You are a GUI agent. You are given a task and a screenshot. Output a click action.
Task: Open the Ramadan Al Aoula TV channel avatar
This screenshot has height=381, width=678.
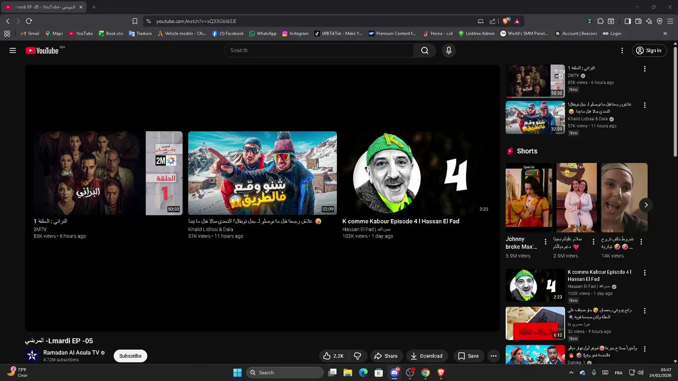(x=32, y=356)
